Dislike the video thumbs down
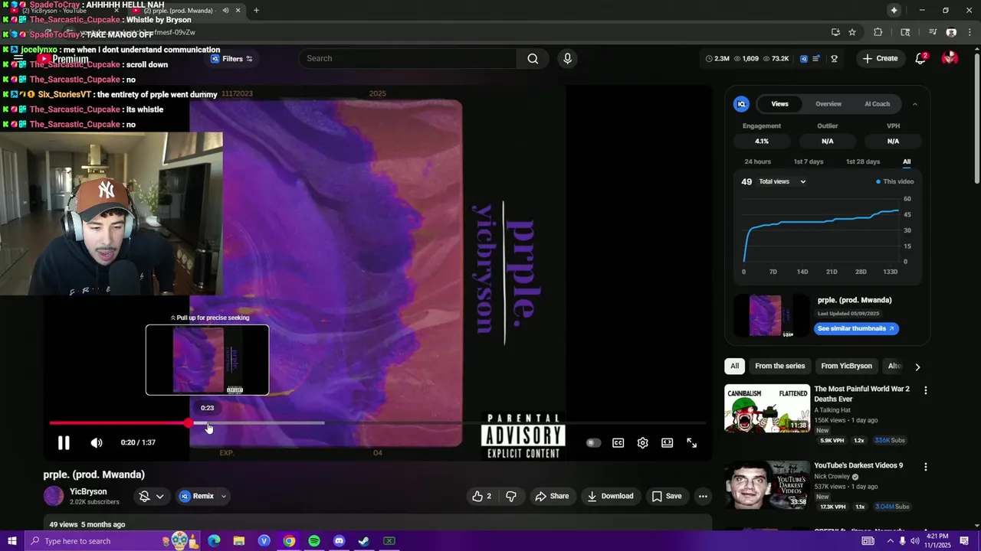This screenshot has width=981, height=551. click(511, 496)
